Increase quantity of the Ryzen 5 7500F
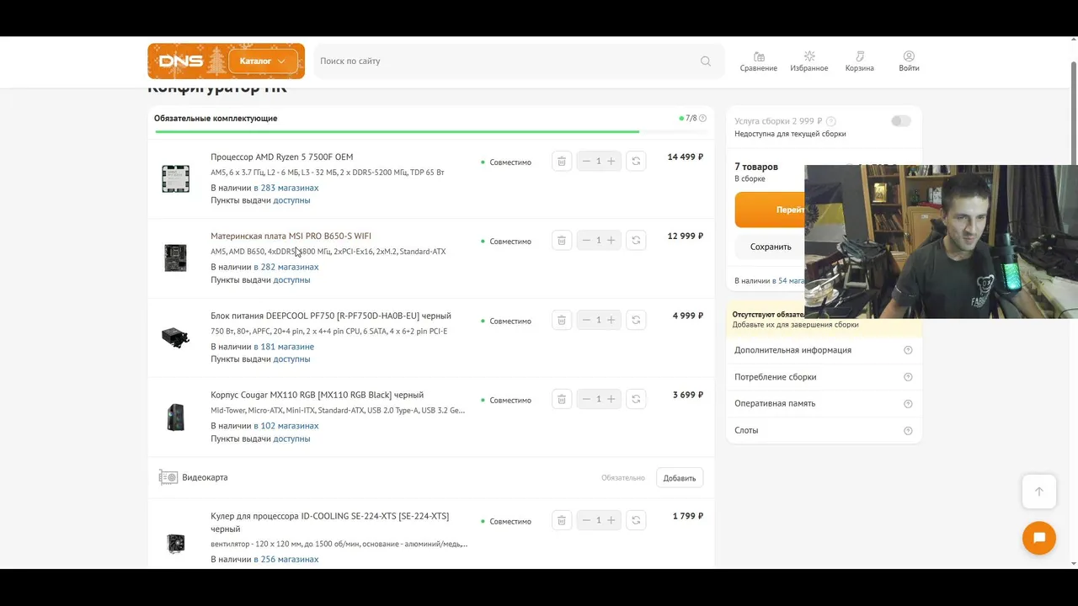Viewport: 1078px width, 606px height. pos(611,161)
